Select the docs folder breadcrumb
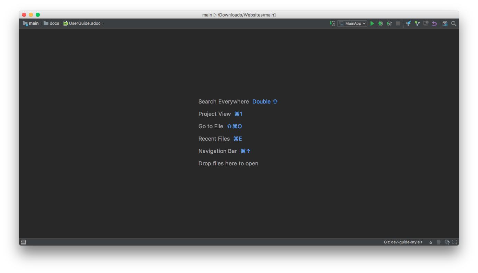The width and height of the screenshot is (478, 273). pos(52,23)
